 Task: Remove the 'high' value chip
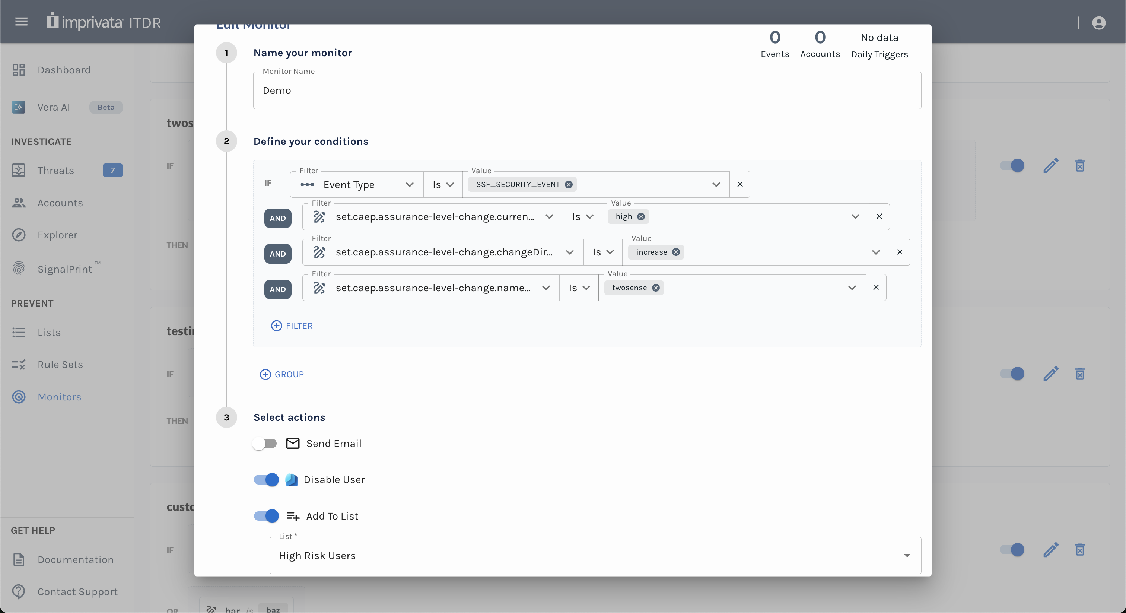tap(641, 216)
